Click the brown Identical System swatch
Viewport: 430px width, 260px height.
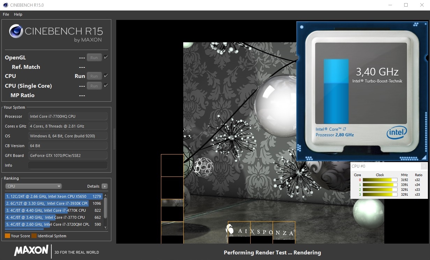(34, 236)
